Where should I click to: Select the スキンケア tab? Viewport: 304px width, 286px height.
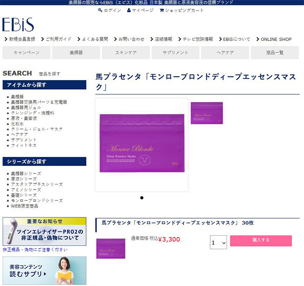(x=126, y=52)
